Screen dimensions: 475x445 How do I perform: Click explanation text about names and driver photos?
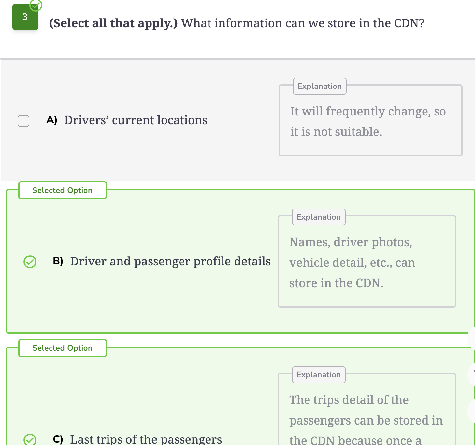pyautogui.click(x=352, y=263)
